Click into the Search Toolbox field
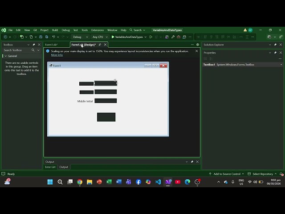The image size is (285, 214). 17,50
